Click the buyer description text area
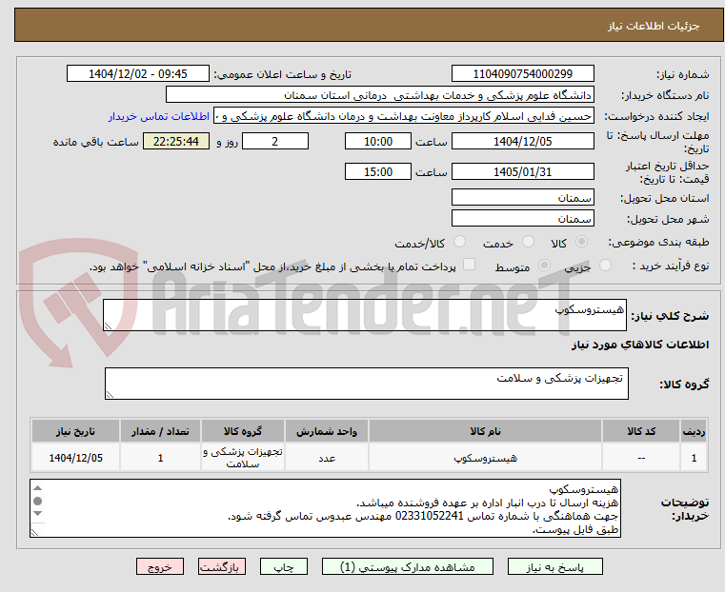 coord(326,508)
